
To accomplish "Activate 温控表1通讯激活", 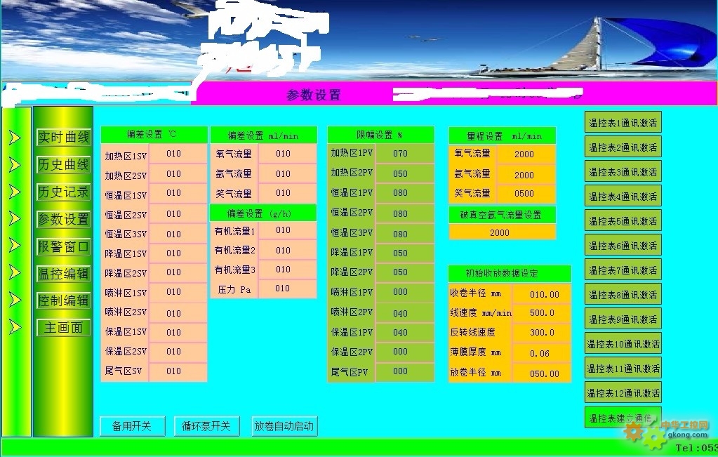I will 623,123.
